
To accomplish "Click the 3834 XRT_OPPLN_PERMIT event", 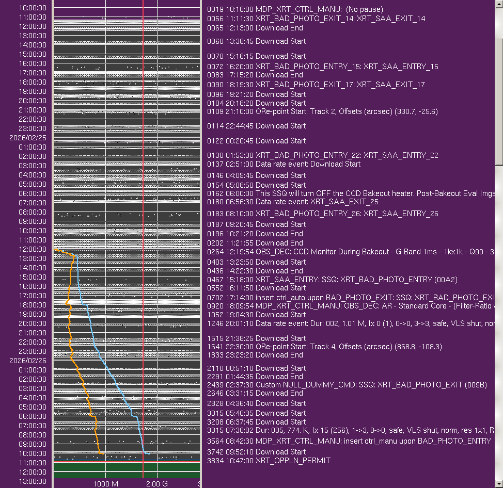I will (x=269, y=460).
